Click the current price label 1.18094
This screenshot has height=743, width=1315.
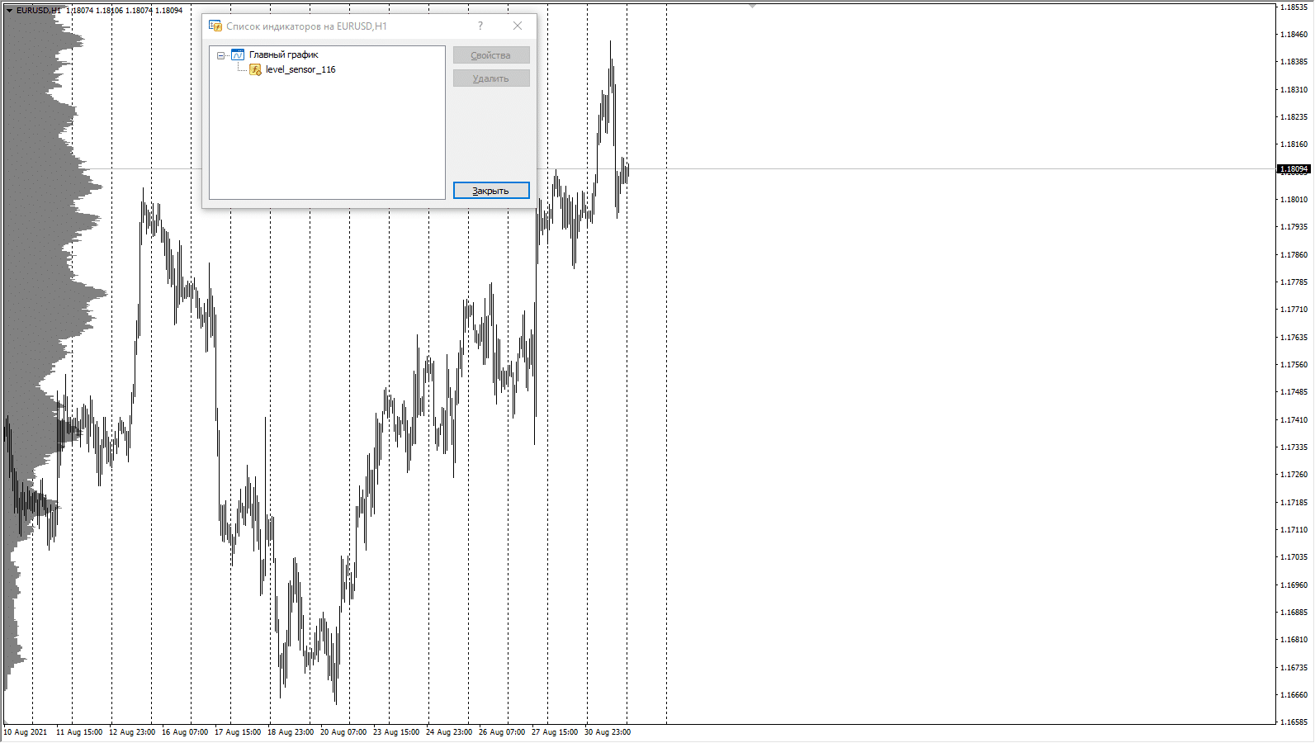(1294, 169)
